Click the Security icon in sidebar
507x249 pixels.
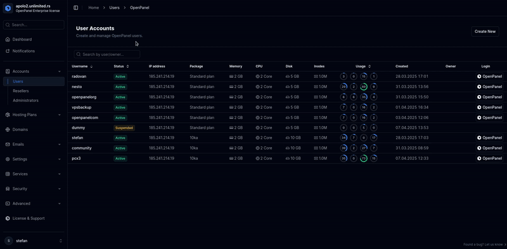coord(8,189)
